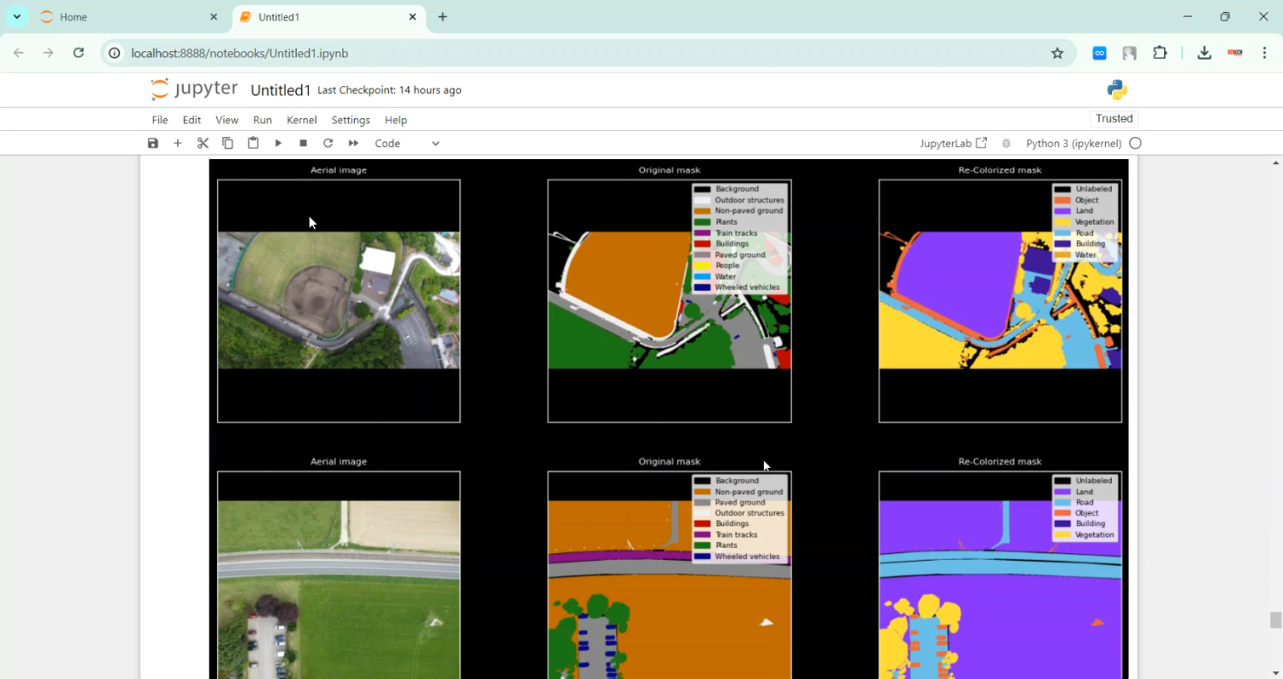Run the current cell with the play icon
The image size is (1283, 679).
point(278,144)
